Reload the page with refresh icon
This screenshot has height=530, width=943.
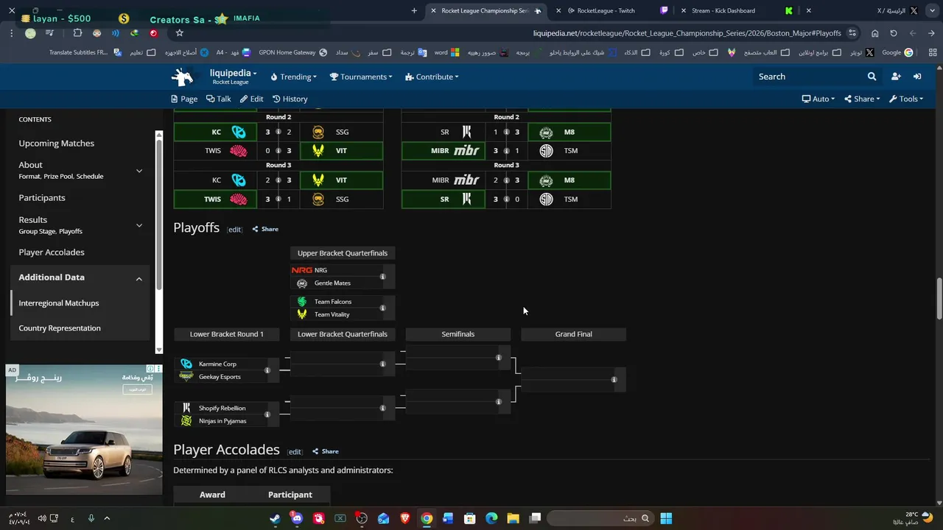[x=894, y=33]
